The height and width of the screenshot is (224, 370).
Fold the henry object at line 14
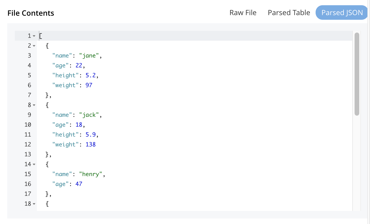(x=34, y=164)
